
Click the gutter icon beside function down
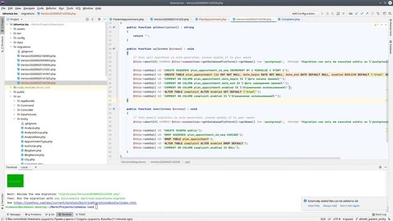click(x=114, y=109)
